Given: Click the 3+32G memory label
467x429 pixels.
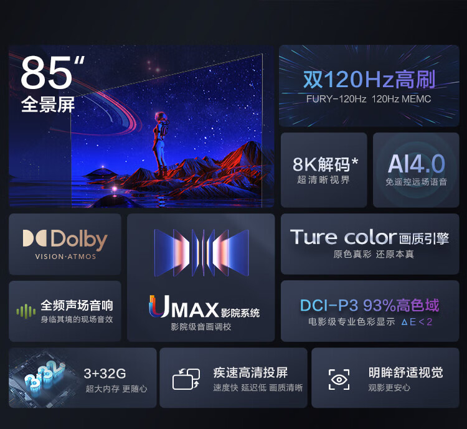Looking at the screenshot, I should (105, 374).
